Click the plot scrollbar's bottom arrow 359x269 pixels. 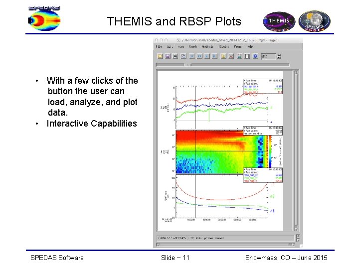coord(296,229)
